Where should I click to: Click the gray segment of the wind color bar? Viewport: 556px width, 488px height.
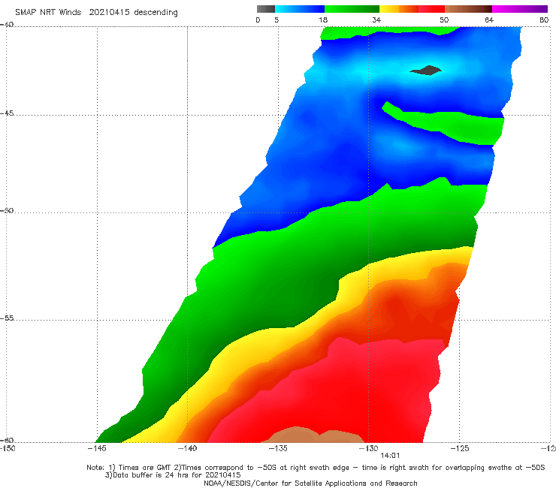[x=266, y=9]
